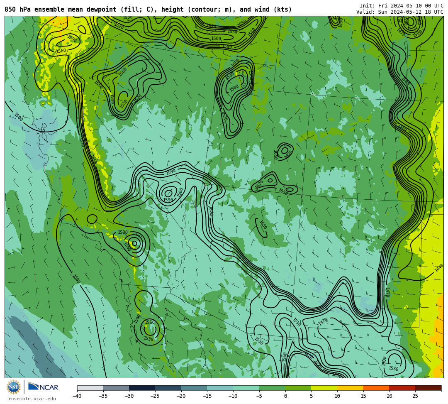Click the olive green 0 to 5 color swatch

click(298, 388)
